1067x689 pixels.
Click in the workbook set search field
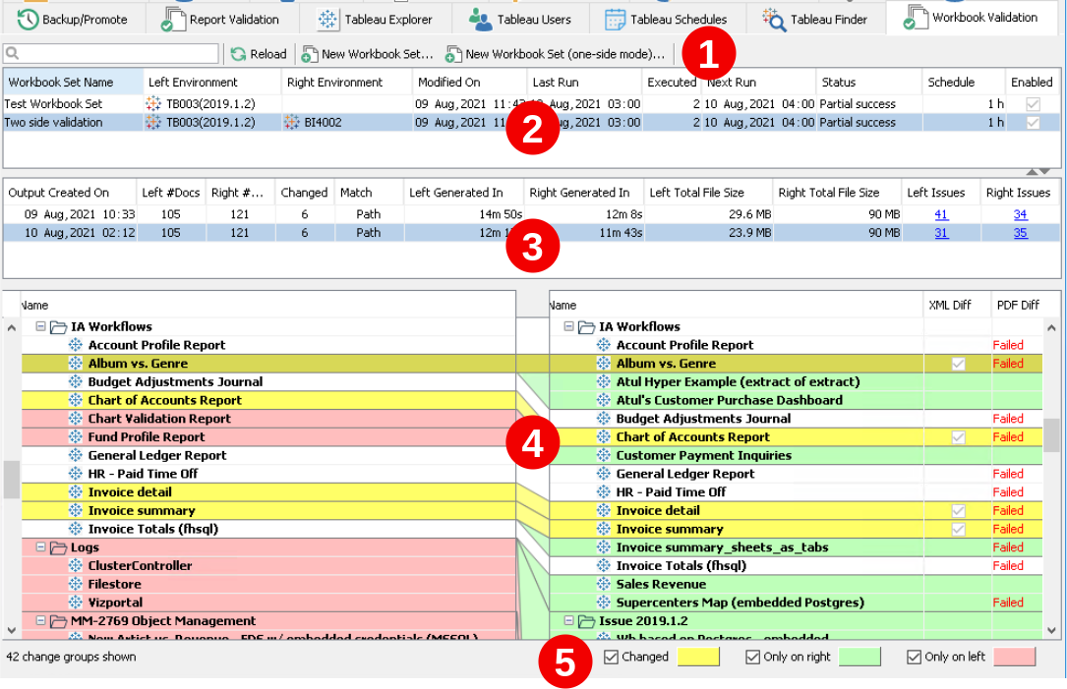[x=111, y=54]
